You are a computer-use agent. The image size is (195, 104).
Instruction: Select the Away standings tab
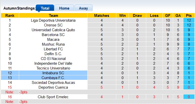83,8
